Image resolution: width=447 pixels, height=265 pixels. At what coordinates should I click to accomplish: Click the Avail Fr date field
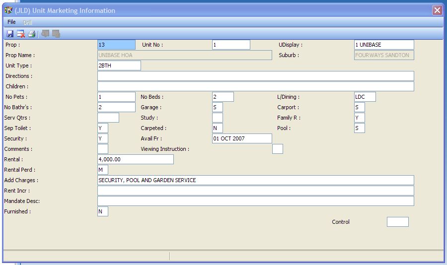(x=242, y=138)
